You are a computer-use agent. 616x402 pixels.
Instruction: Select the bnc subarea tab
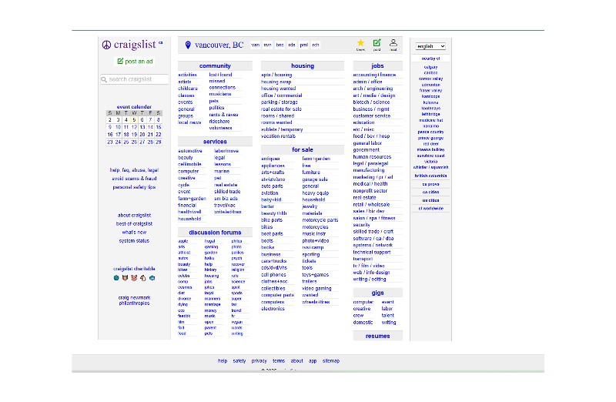click(280, 45)
